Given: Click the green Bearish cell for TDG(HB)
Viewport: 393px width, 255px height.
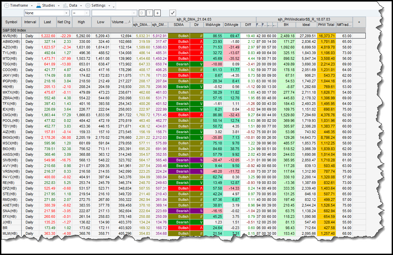Looking at the screenshot, I should pyautogui.click(x=179, y=64).
